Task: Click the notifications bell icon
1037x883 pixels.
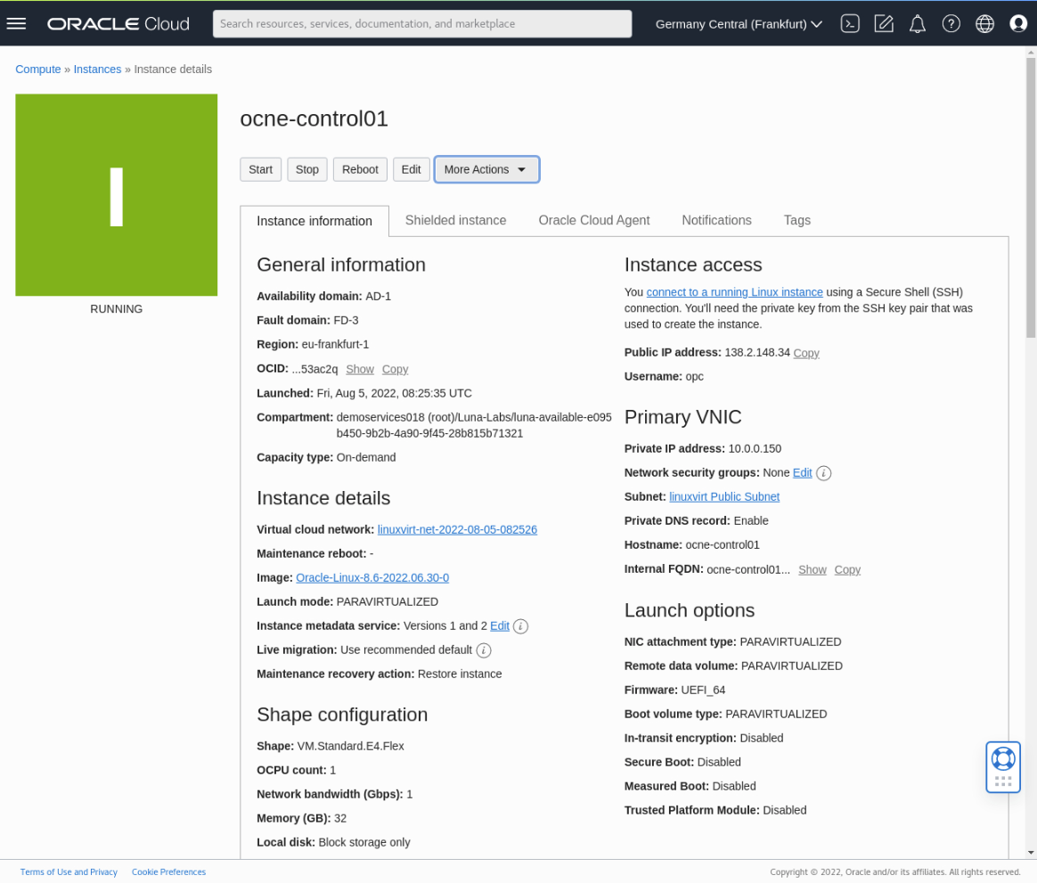Action: coord(918,23)
